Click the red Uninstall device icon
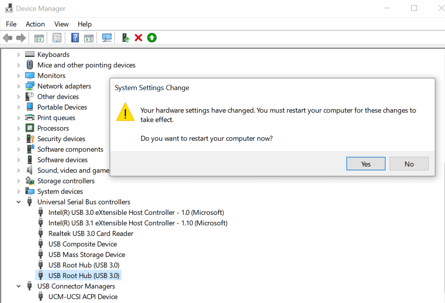The image size is (445, 303). click(138, 37)
